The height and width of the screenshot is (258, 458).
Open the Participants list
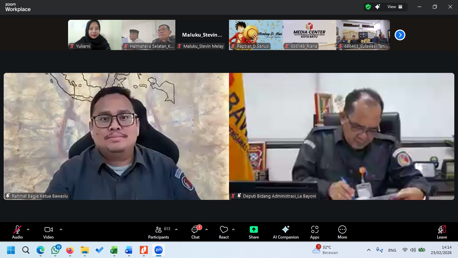click(x=159, y=232)
